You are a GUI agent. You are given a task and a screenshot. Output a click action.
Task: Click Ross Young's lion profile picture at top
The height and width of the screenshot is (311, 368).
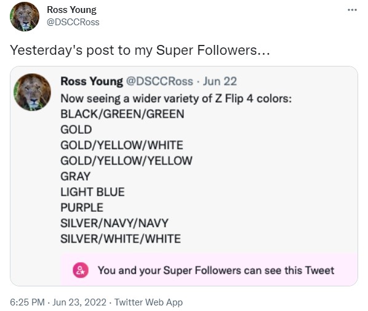tap(25, 17)
